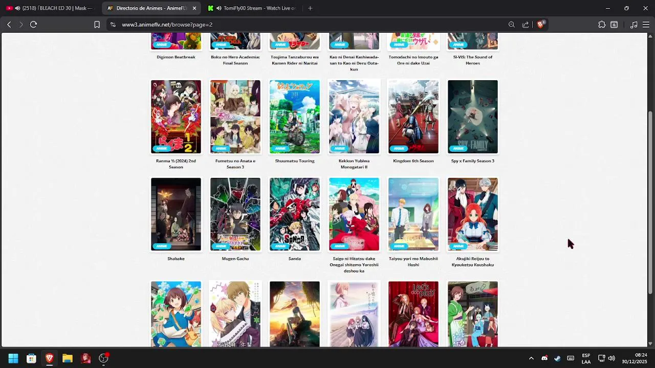
Task: Toggle the browser sidebar panel icon
Action: [614, 25]
